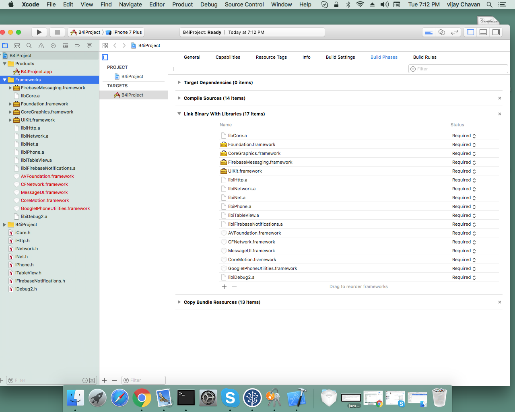
Task: Toggle the Utilities panel visibility
Action: pos(496,32)
